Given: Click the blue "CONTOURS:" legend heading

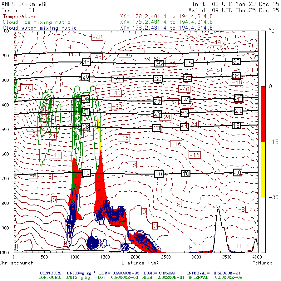Looking at the screenshot, I should pyautogui.click(x=51, y=273).
